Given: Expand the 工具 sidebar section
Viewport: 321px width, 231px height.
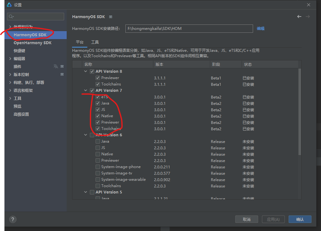Looking at the screenshot, I should (x=10, y=98).
